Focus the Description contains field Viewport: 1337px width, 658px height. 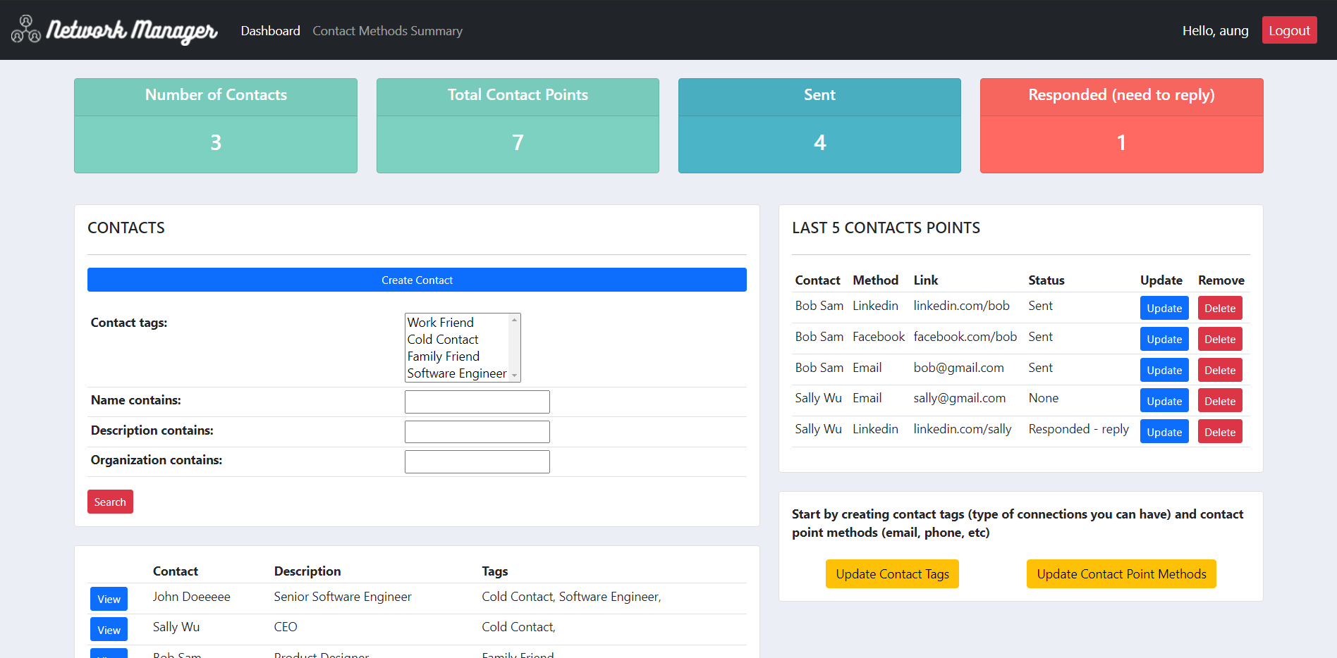[x=477, y=432]
